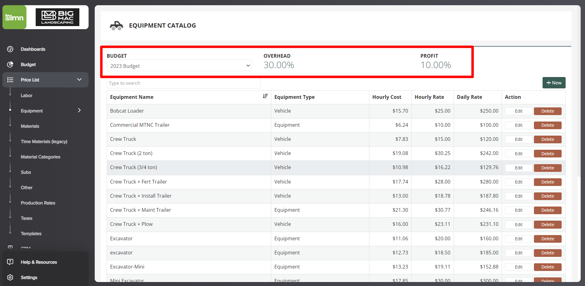Delete Crew Truck + Install Trailer

pos(547,196)
